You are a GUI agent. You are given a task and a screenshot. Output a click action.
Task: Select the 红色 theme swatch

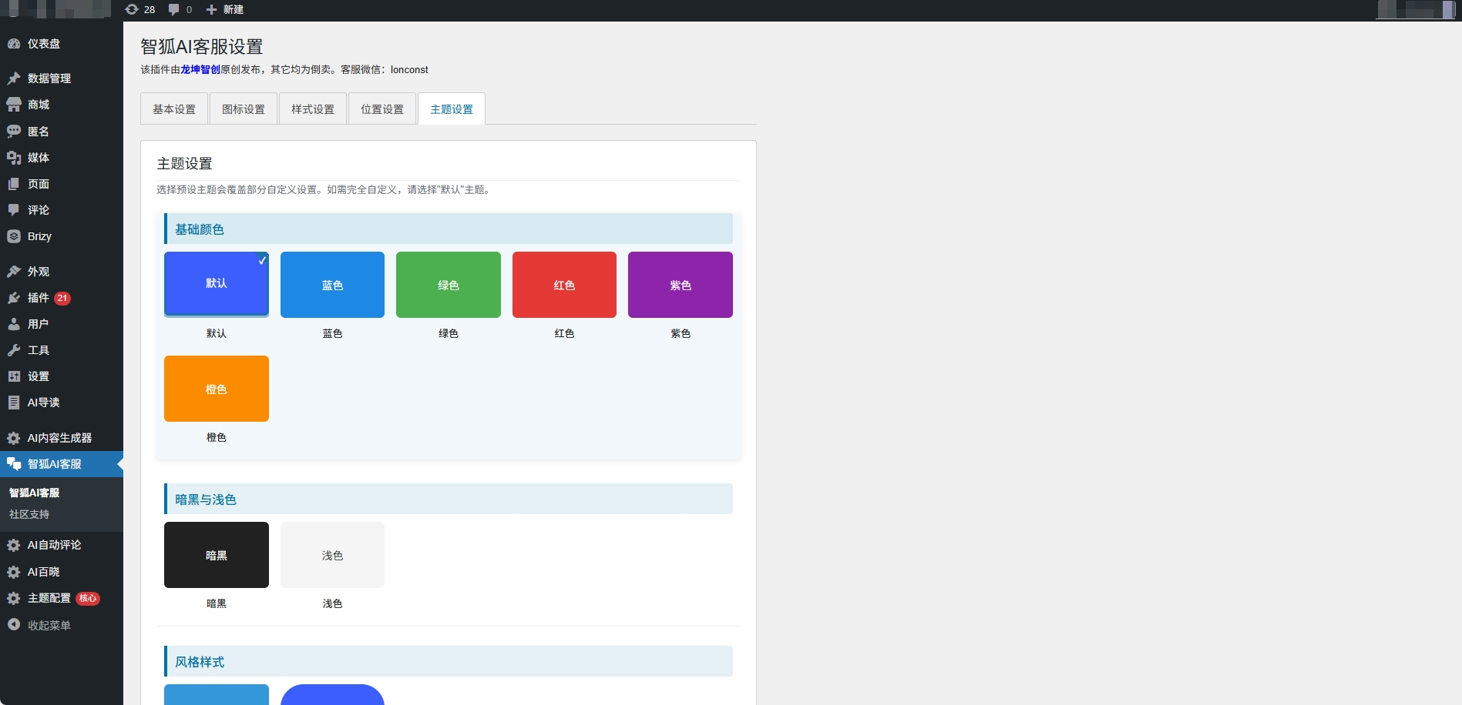[x=564, y=285]
